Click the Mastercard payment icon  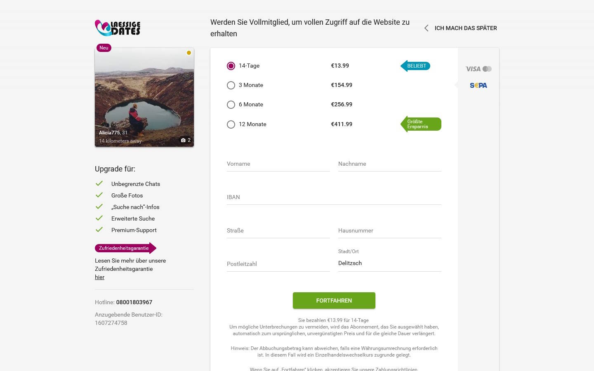pyautogui.click(x=487, y=69)
